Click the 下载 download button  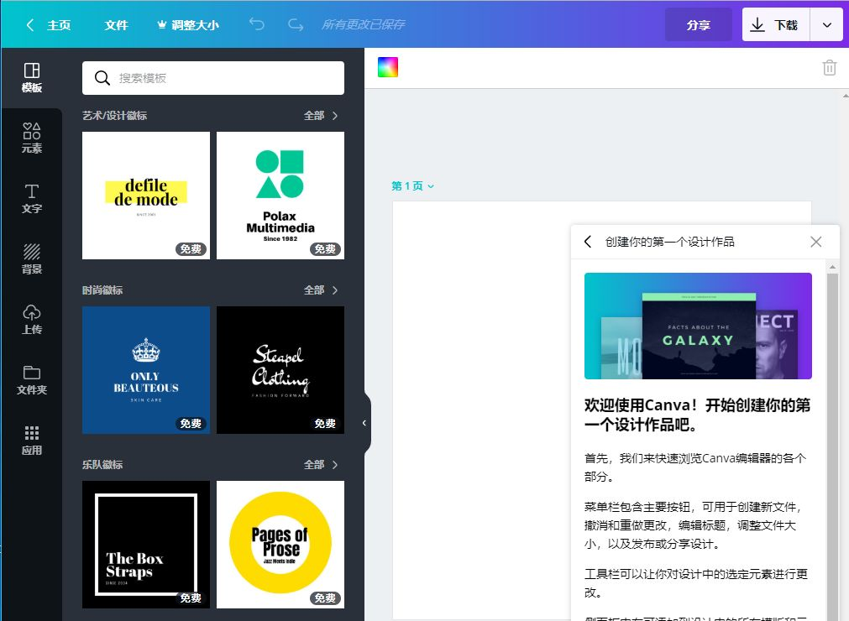775,25
